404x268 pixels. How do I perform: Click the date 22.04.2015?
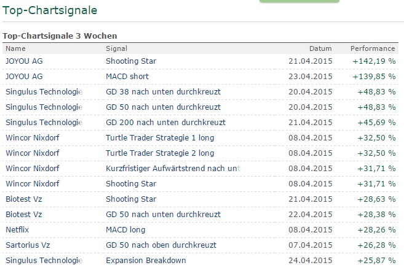310,214
